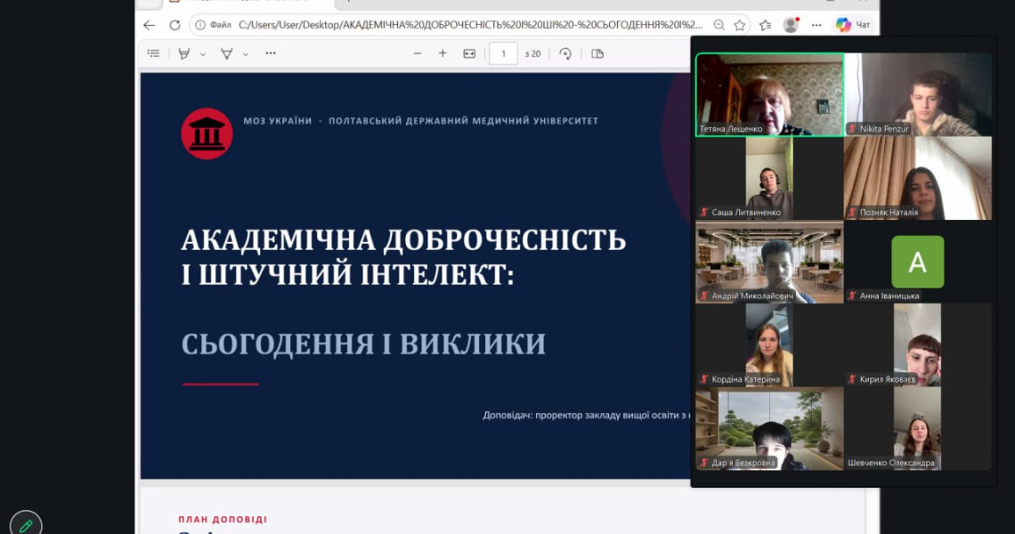Click the page count text 'з 20'
Screen dimensions: 1015x534
[x=532, y=53]
